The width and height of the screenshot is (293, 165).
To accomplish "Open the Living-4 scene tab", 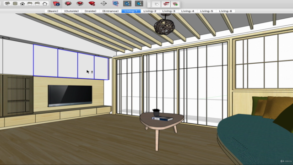I will [188, 11].
